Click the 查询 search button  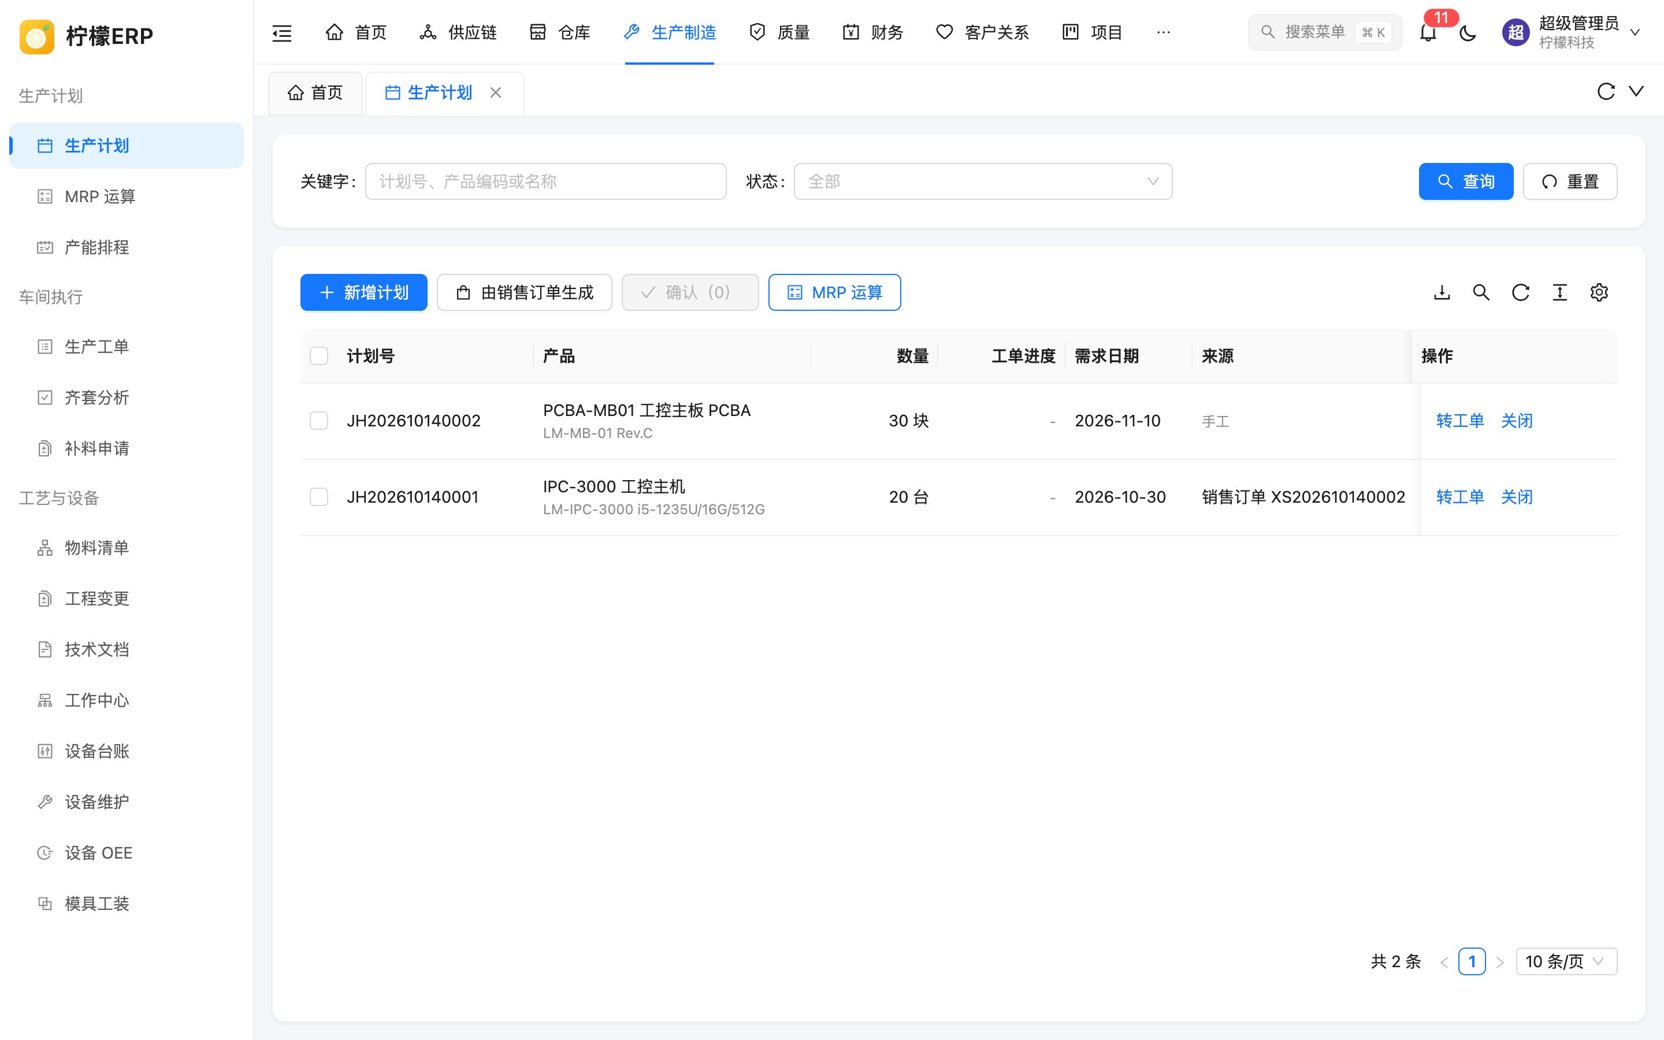tap(1466, 181)
